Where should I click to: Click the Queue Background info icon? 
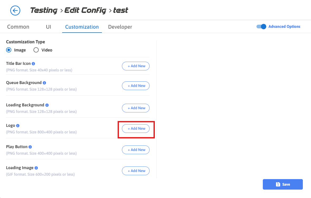point(44,83)
